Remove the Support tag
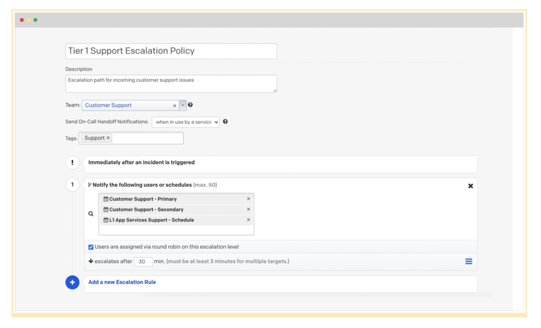Image resolution: width=541 pixels, height=328 pixels. tap(108, 138)
